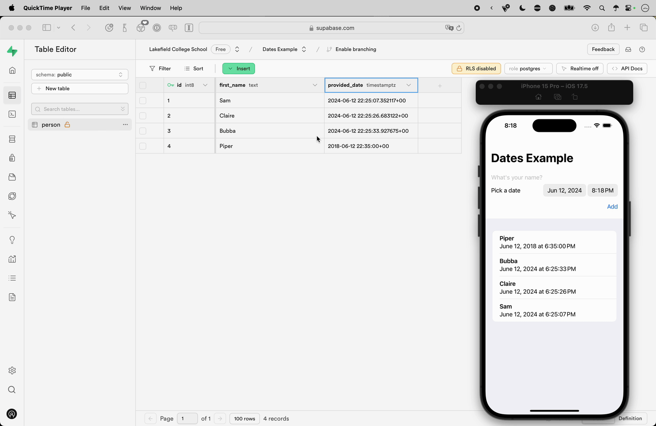Screen dimensions: 656x426
Task: Open the Table Editor sidebar icon
Action: pos(12,95)
